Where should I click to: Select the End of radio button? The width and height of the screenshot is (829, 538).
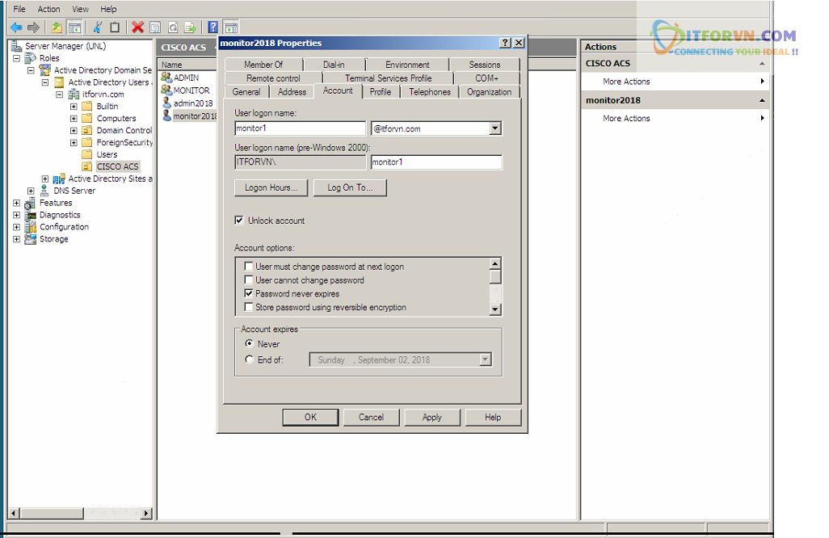[x=249, y=359]
